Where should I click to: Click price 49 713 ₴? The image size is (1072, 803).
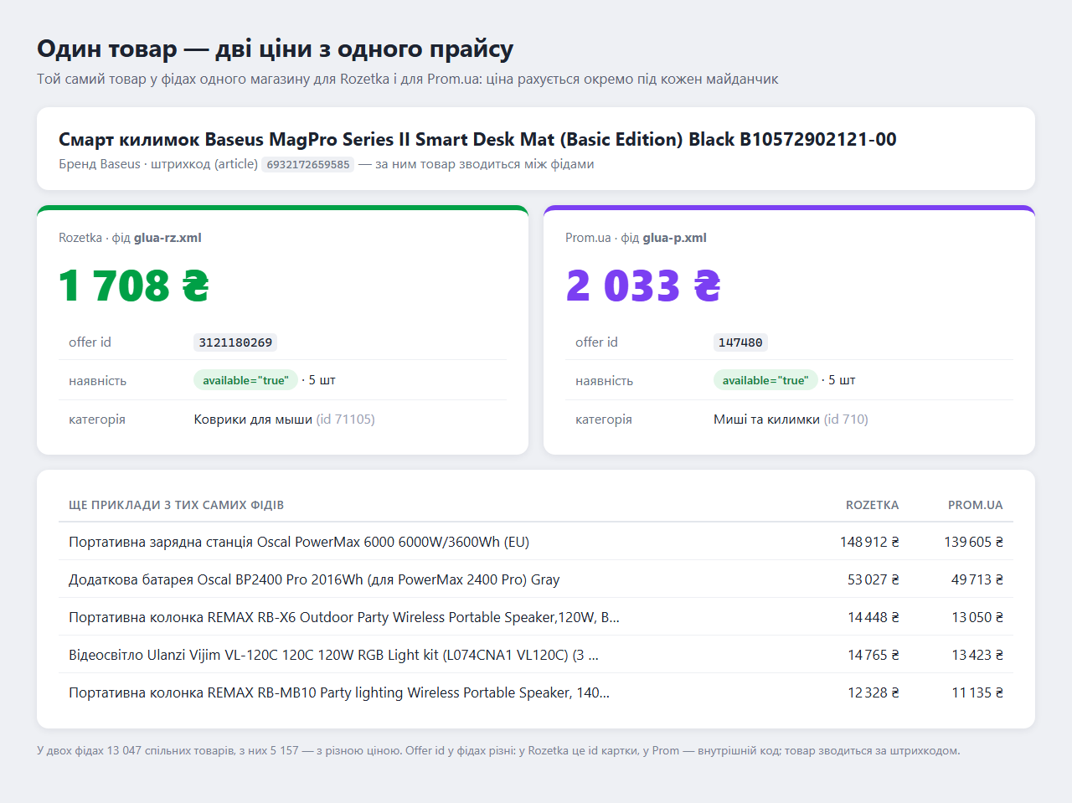(x=977, y=579)
